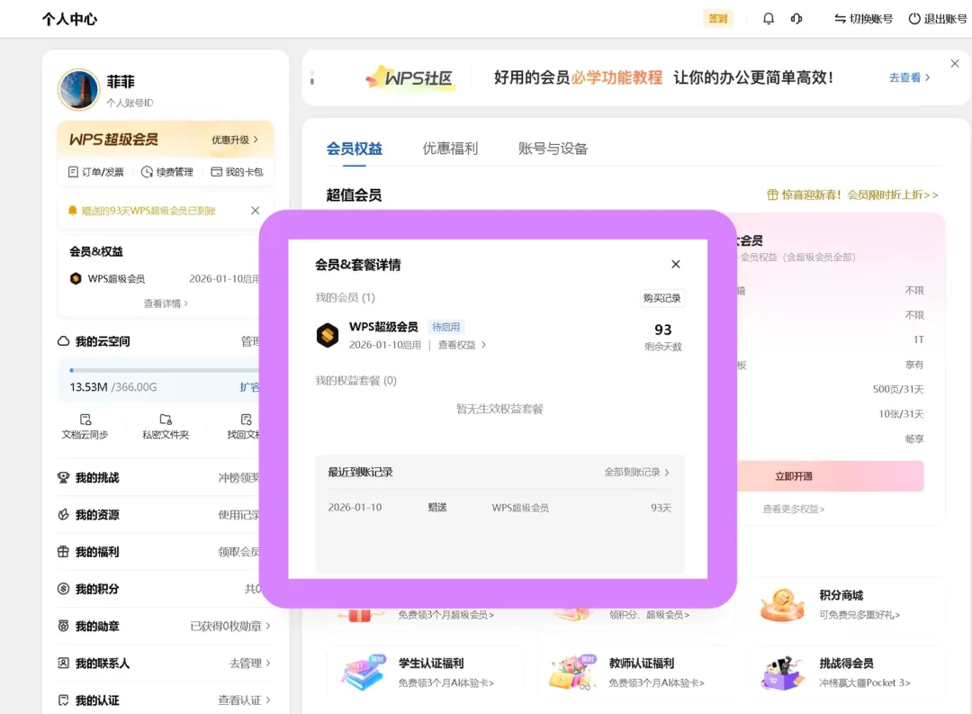Screen dimensions: 972x714
Task: Click WPS超级会员 hexagon icon in dialog
Action: (x=328, y=335)
